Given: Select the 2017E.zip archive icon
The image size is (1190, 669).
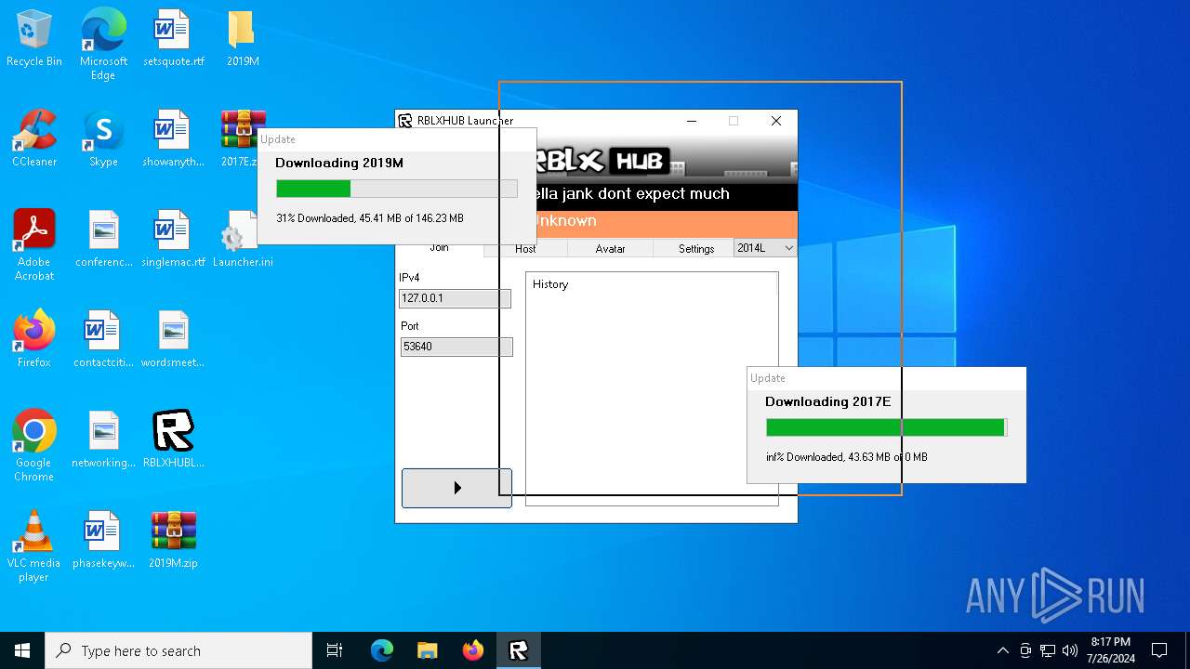Looking at the screenshot, I should click(x=241, y=139).
